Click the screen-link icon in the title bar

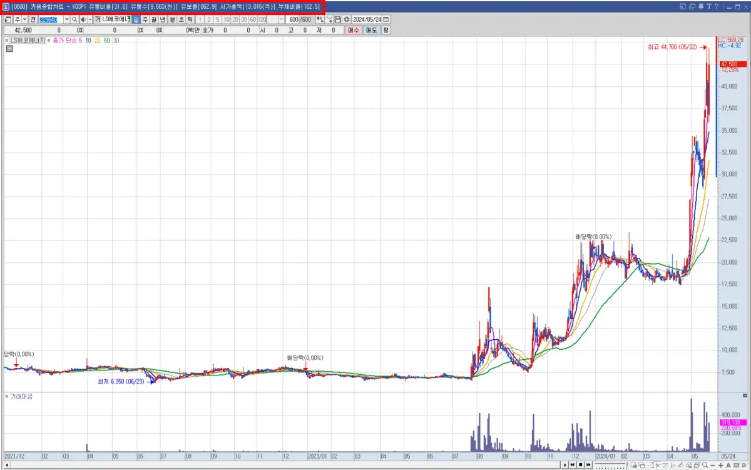(683, 6)
